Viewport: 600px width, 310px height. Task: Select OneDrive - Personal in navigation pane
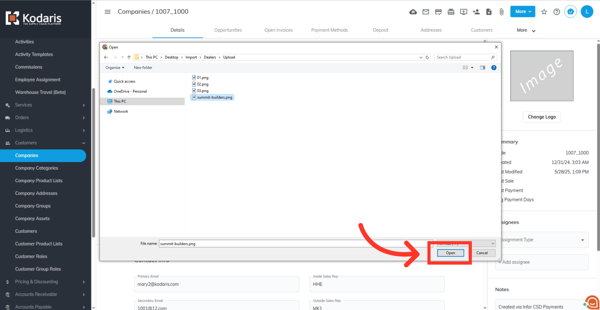point(127,91)
